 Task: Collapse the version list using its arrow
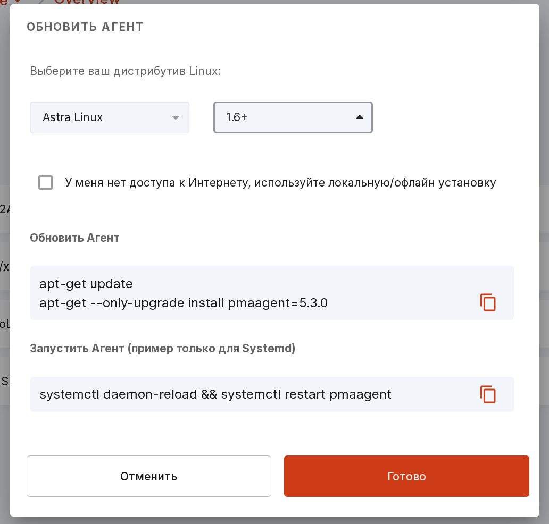pyautogui.click(x=359, y=117)
